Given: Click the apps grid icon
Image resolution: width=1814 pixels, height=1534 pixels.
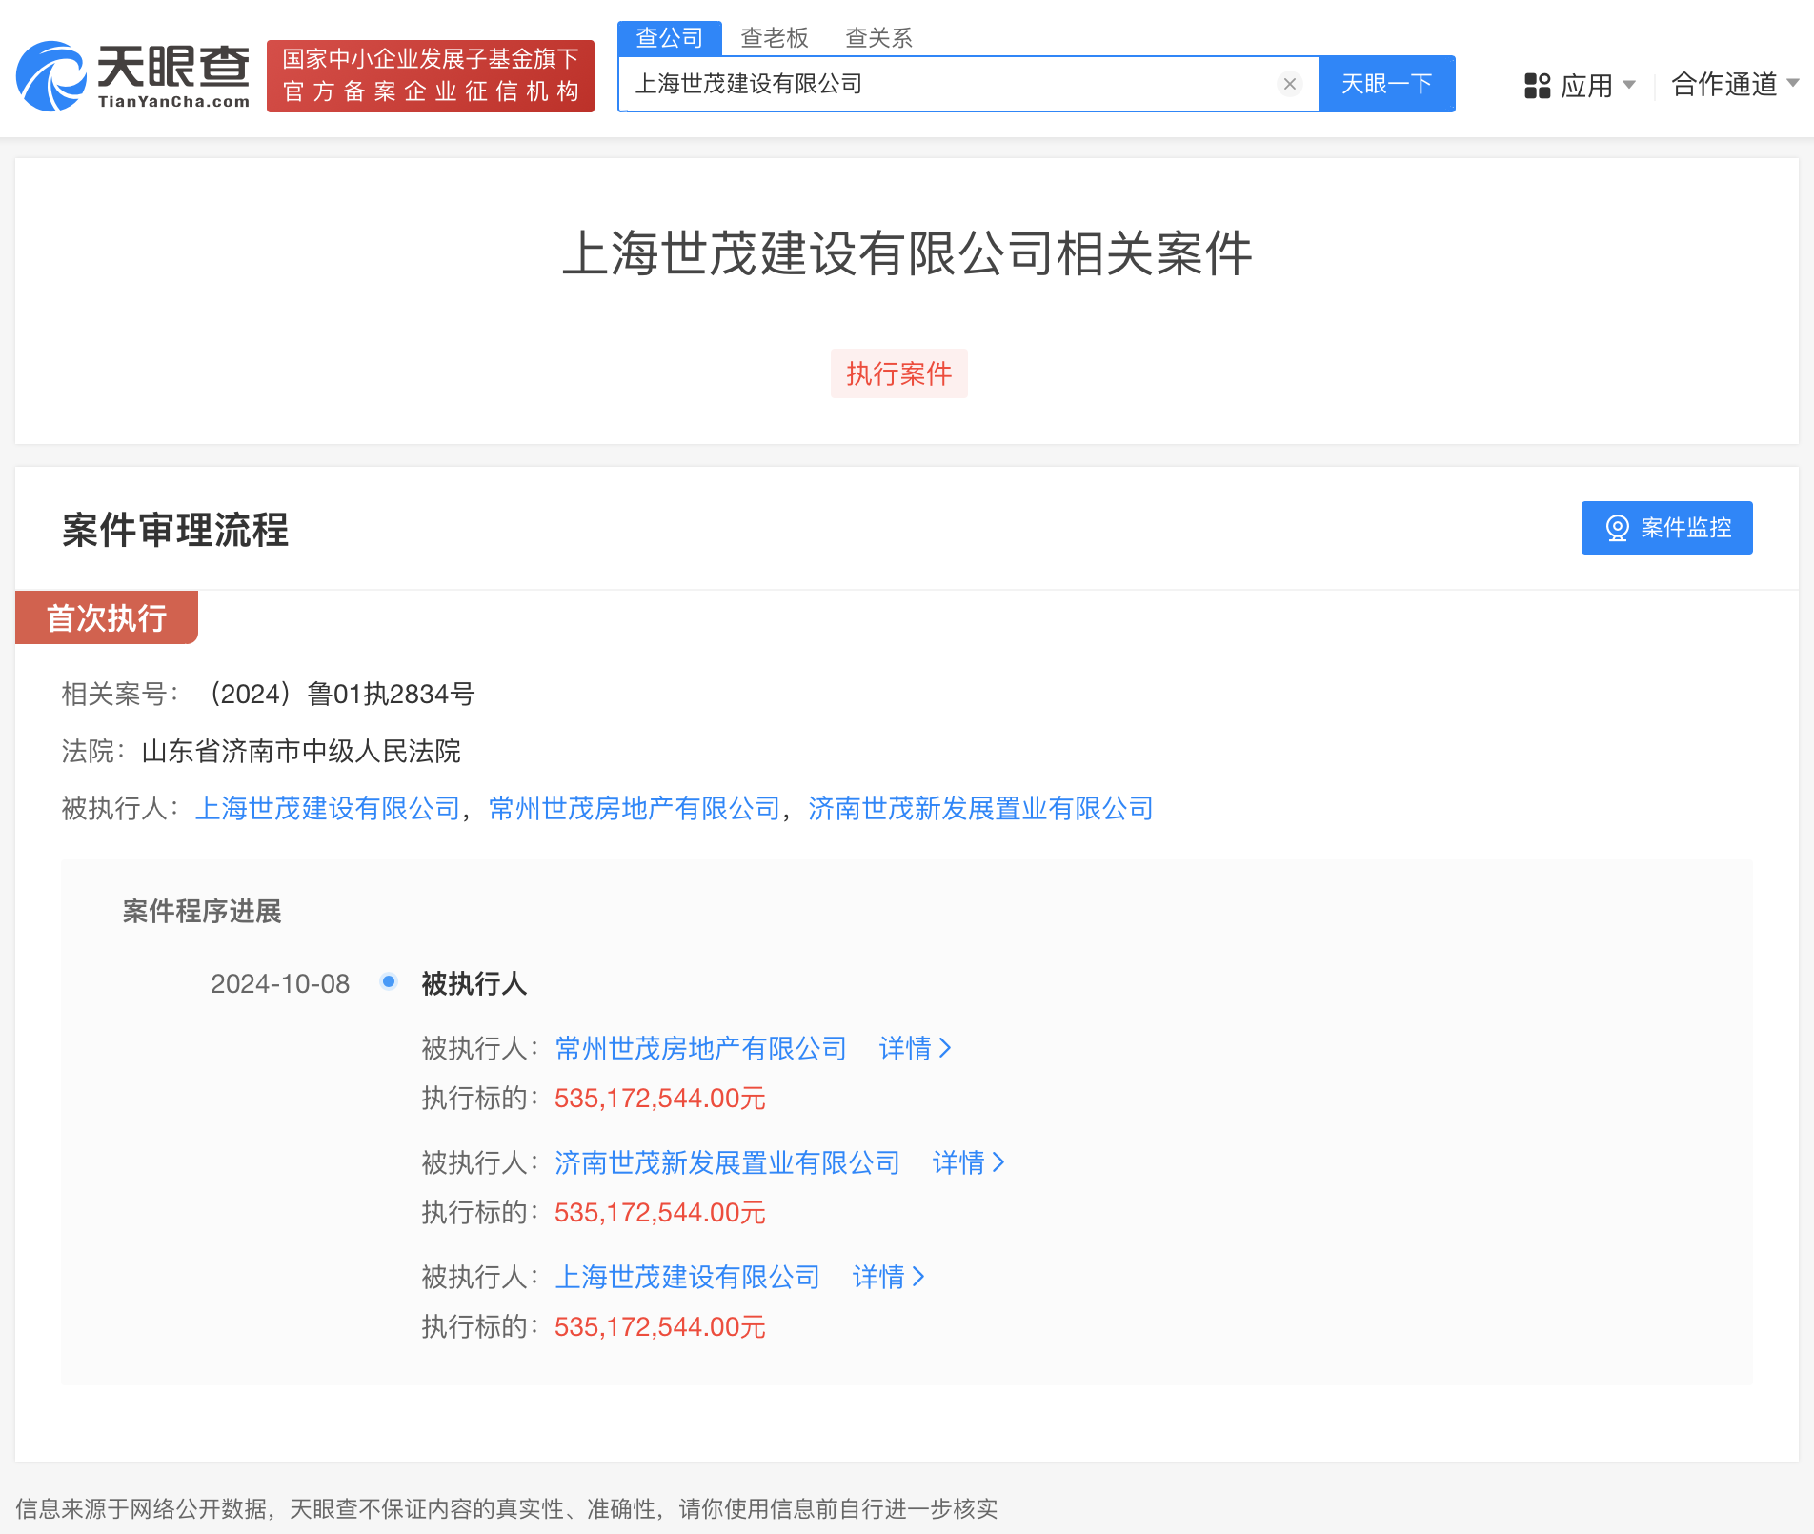Looking at the screenshot, I should (1537, 86).
